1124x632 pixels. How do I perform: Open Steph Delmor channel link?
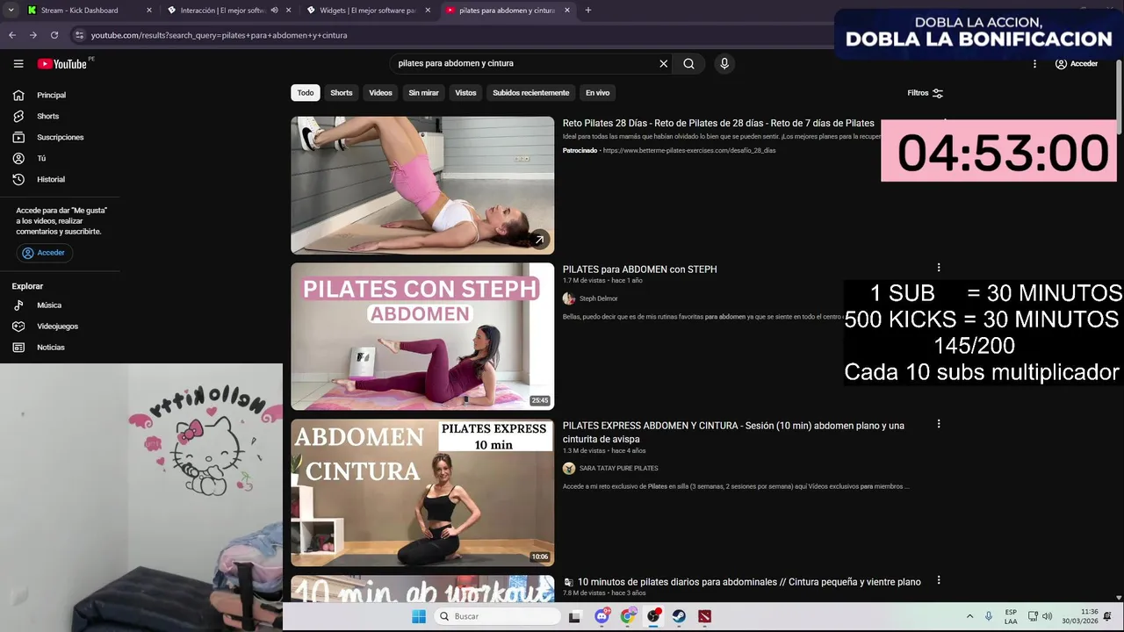pos(598,298)
